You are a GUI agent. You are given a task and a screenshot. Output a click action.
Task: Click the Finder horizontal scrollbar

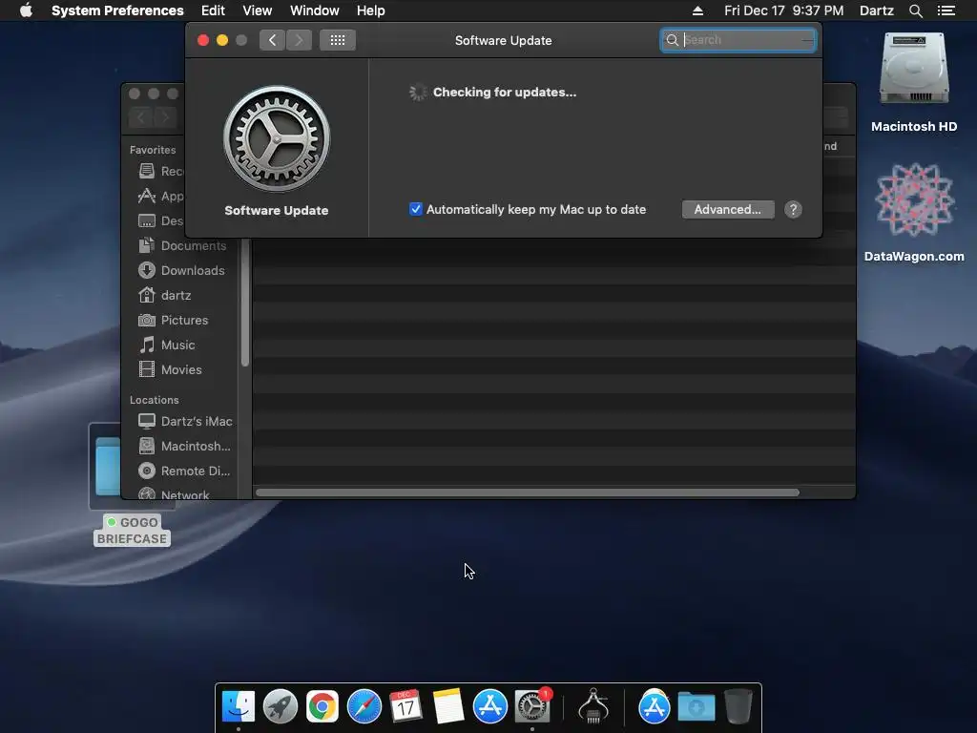(527, 492)
